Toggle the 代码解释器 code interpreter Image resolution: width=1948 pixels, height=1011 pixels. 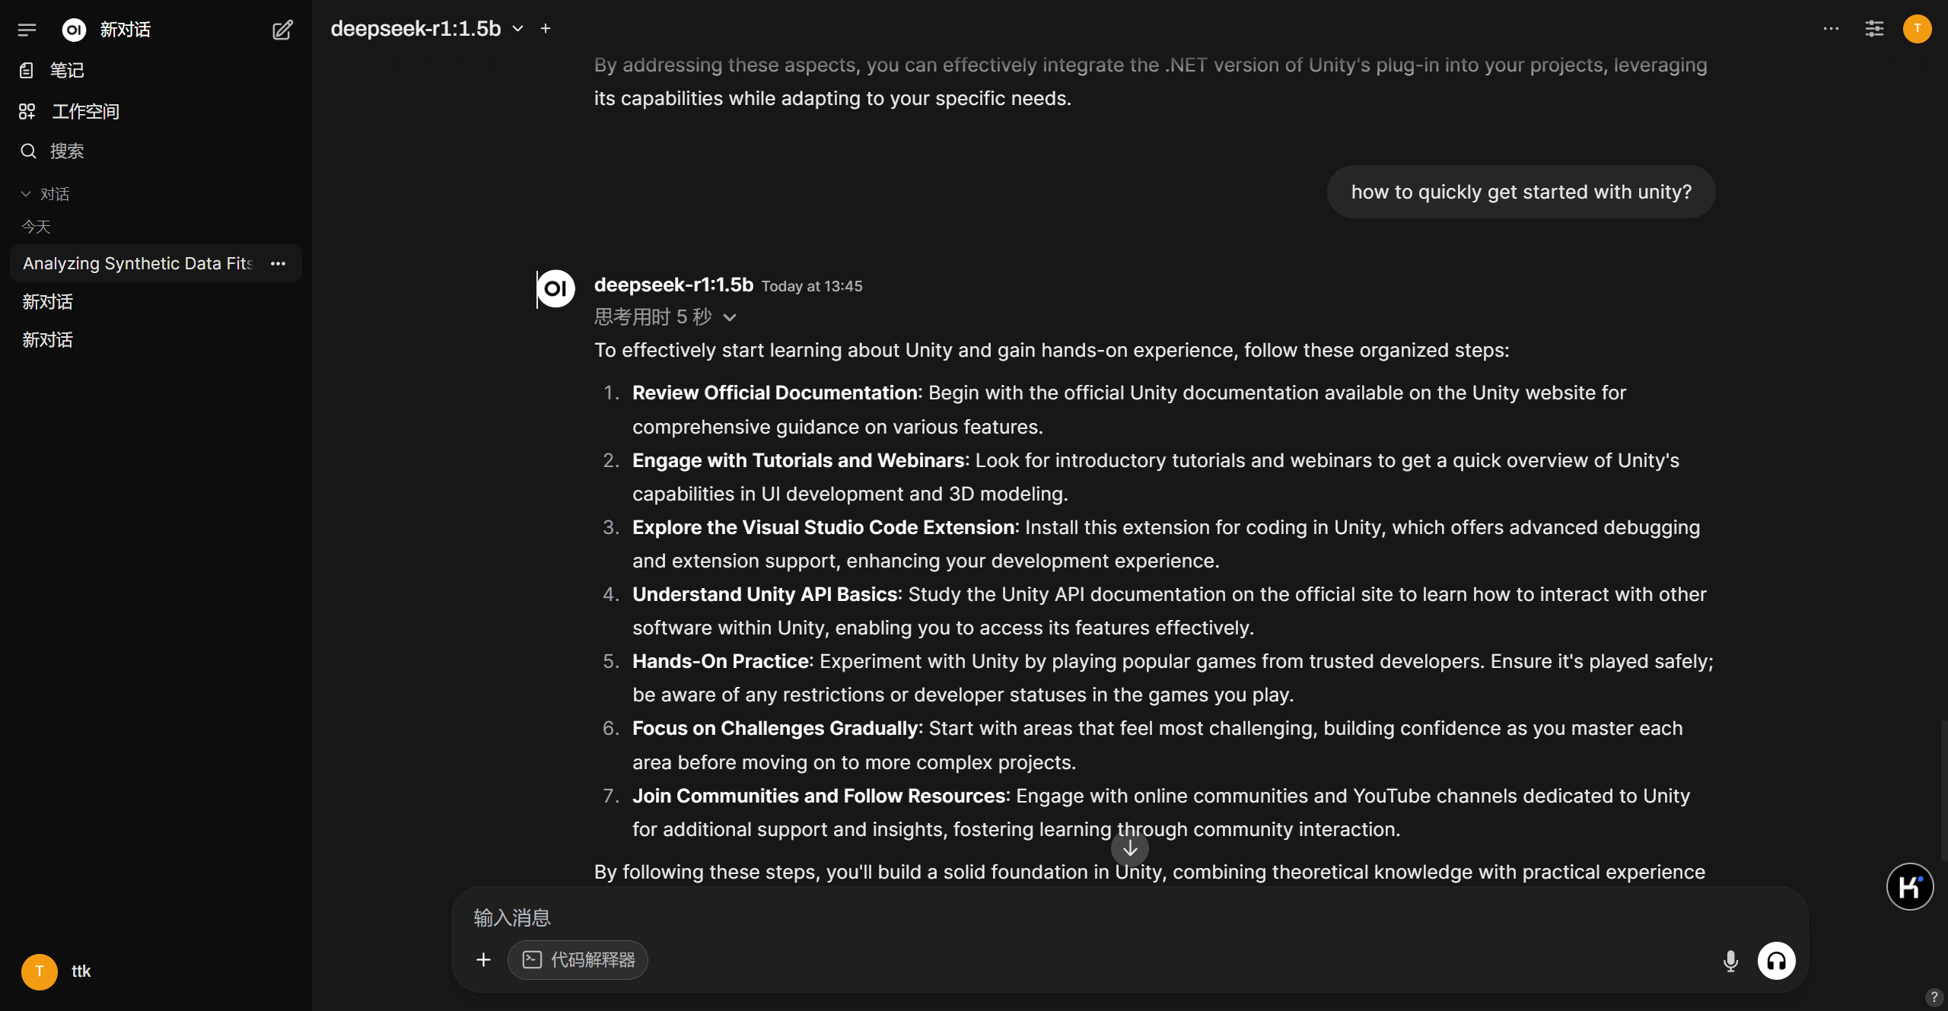point(578,960)
